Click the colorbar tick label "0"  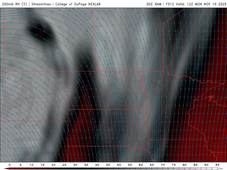pyautogui.click(x=10, y=165)
